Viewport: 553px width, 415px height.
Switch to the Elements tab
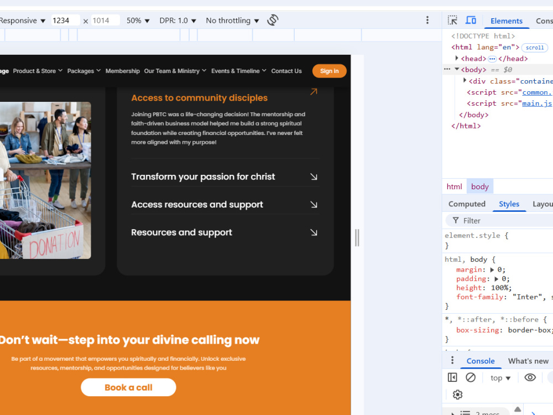point(506,21)
